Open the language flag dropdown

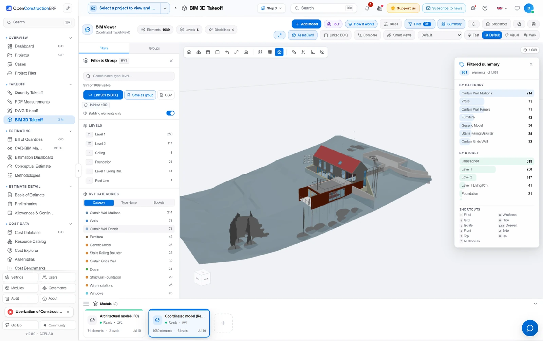pos(502,8)
